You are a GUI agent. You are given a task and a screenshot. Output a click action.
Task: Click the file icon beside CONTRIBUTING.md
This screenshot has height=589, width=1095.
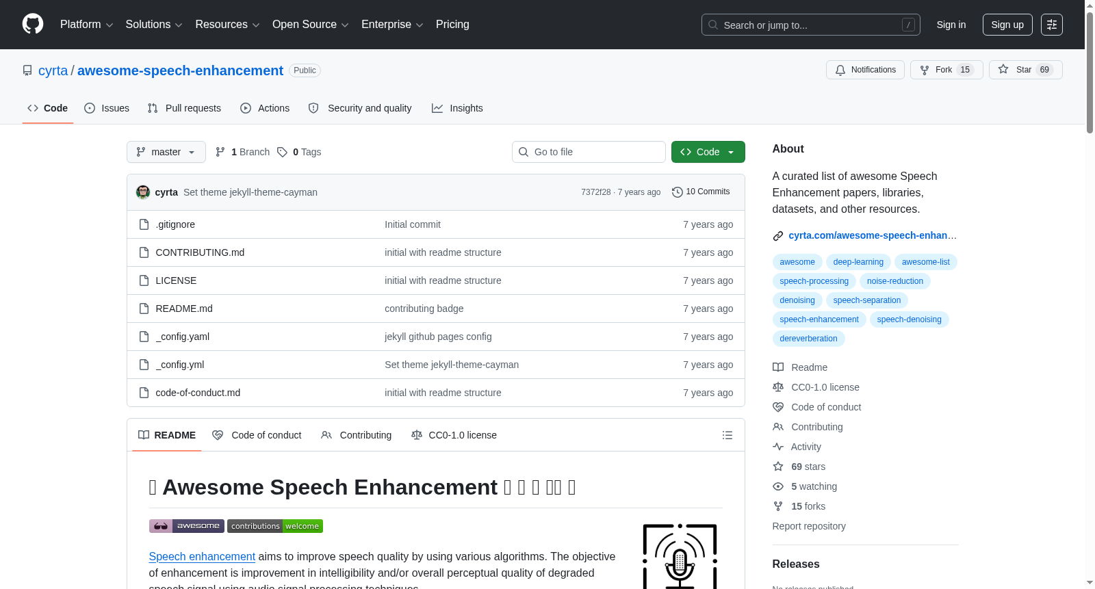[x=144, y=252]
